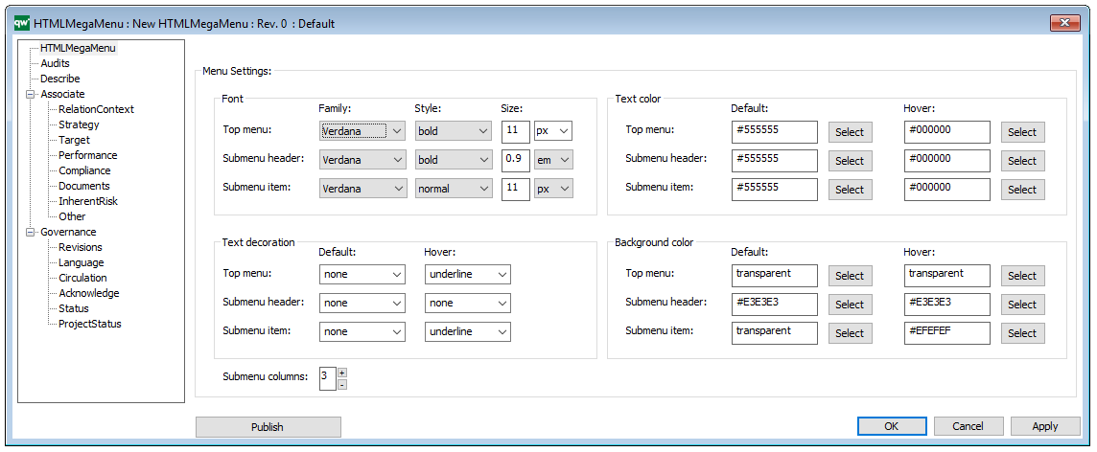The height and width of the screenshot is (452, 1097).
Task: Increase submenu columns with plus stepper
Action: click(342, 373)
